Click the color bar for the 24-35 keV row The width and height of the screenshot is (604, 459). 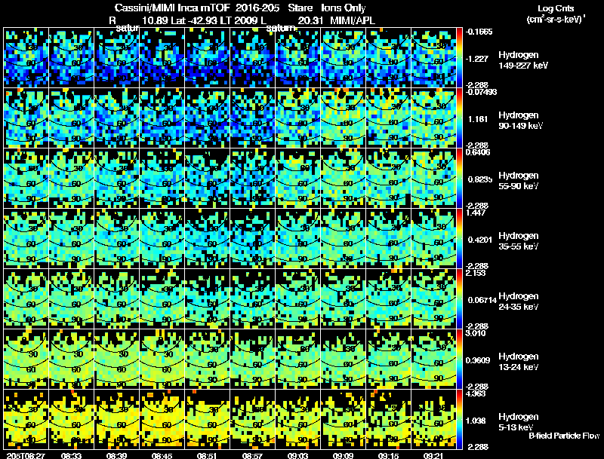click(x=459, y=298)
